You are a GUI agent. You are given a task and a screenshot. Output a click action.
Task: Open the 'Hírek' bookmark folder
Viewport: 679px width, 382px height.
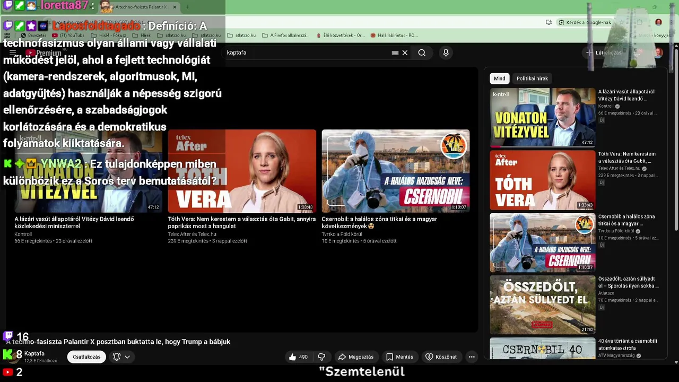point(141,35)
